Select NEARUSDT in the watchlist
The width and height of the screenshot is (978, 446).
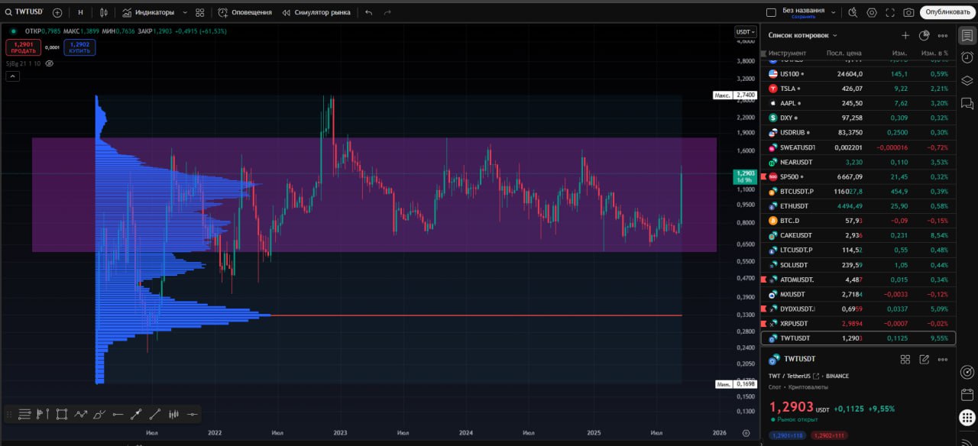(859, 162)
